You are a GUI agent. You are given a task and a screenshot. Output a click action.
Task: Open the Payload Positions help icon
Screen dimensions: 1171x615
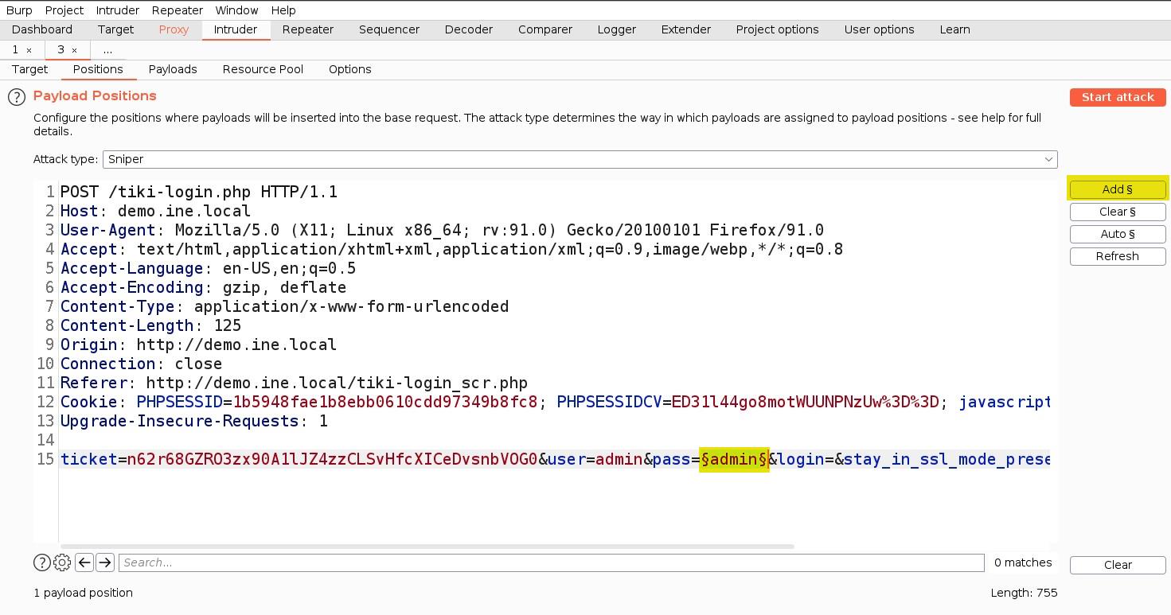click(17, 97)
